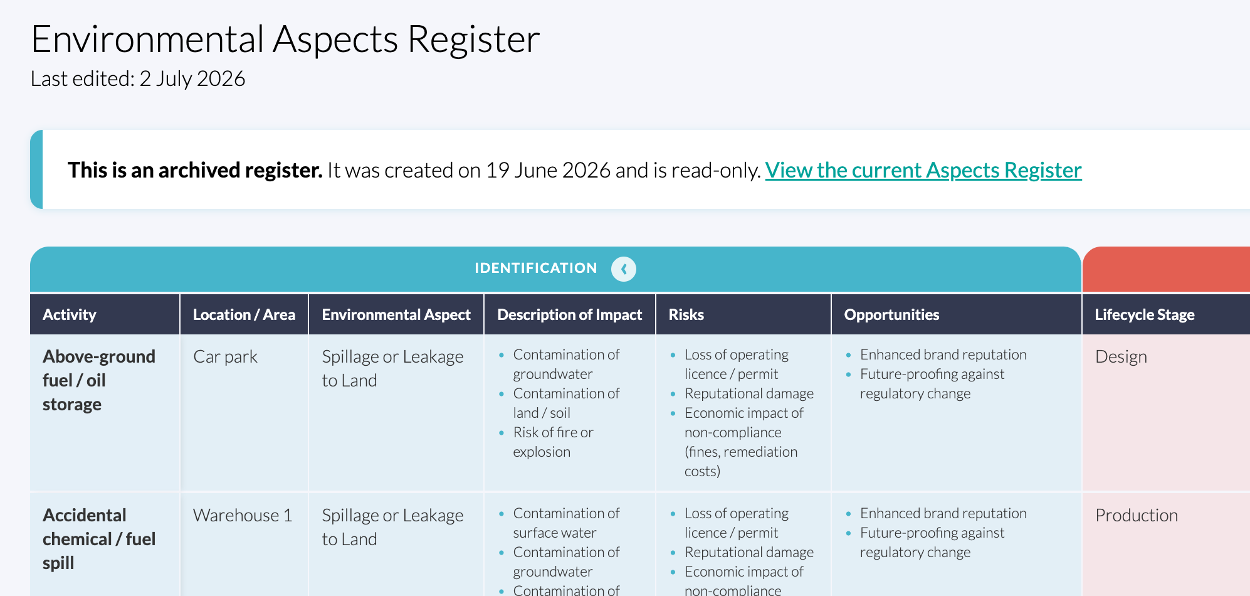Select the Above-ground fuel / oil storage activity
This screenshot has width=1250, height=596.
click(x=99, y=380)
